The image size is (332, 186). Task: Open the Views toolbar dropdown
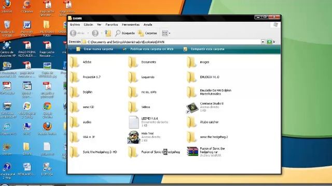166,33
